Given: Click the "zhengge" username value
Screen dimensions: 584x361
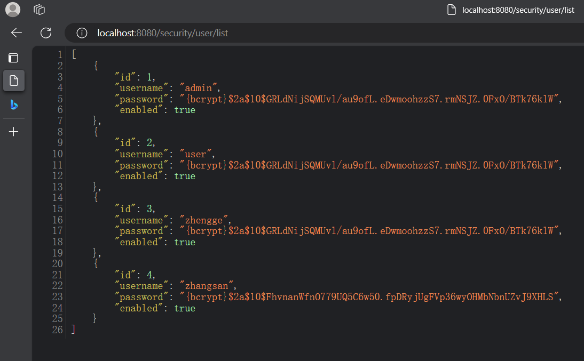Looking at the screenshot, I should [x=206, y=220].
